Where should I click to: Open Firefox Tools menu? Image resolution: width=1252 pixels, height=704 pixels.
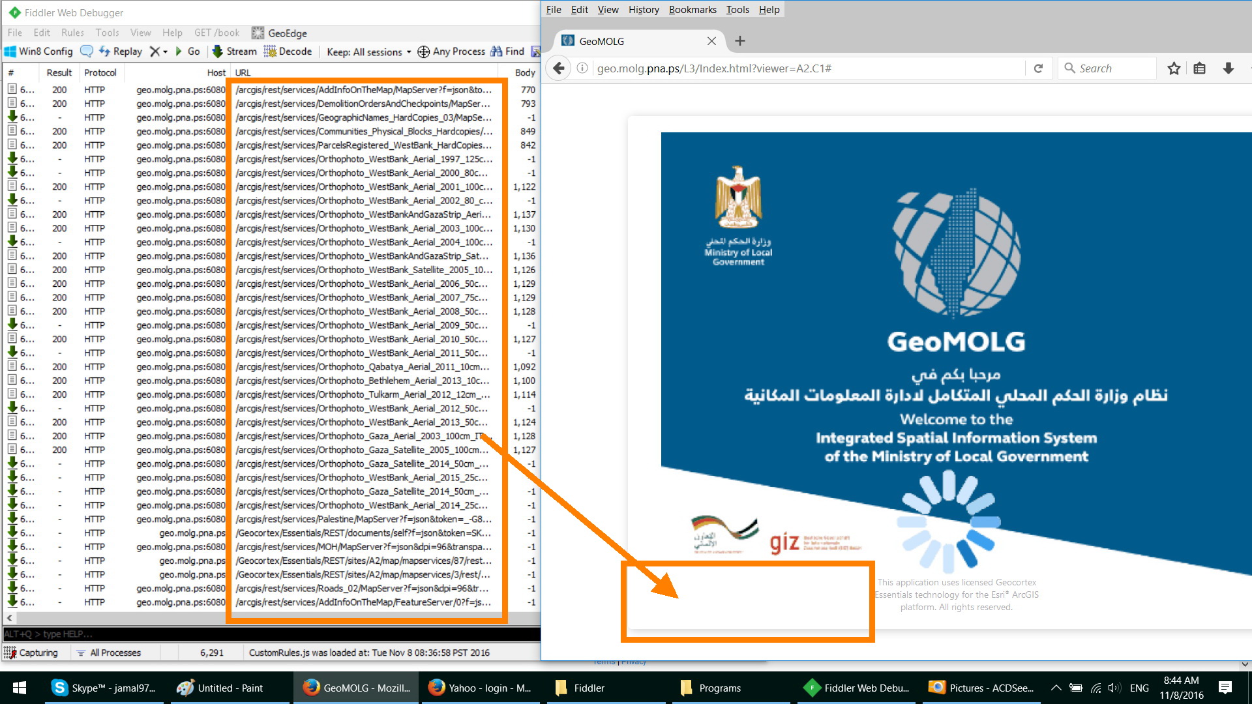738,10
